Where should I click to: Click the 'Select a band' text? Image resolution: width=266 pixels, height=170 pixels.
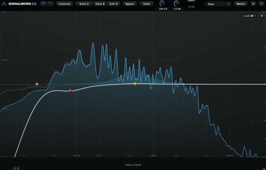tap(133, 165)
